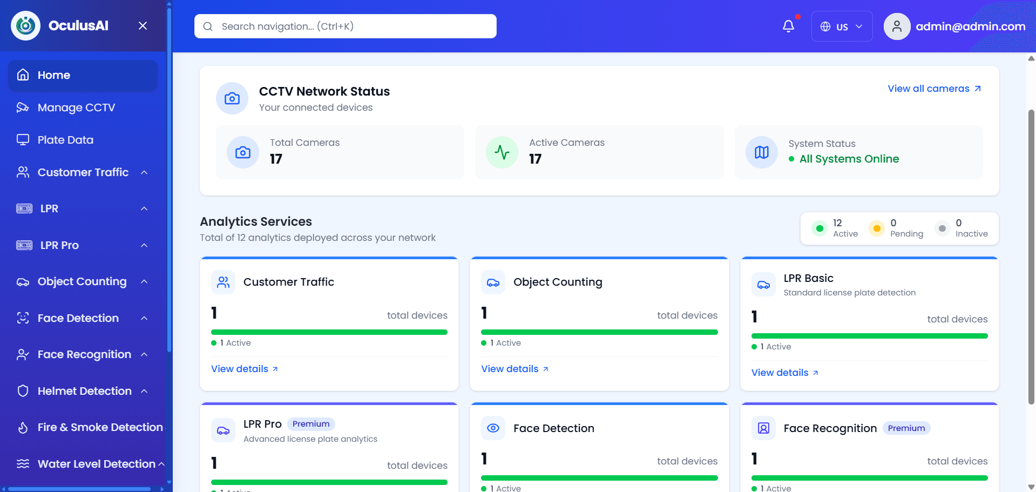This screenshot has height=492, width=1036.
Task: View details for LPR Basic
Action: pos(785,373)
